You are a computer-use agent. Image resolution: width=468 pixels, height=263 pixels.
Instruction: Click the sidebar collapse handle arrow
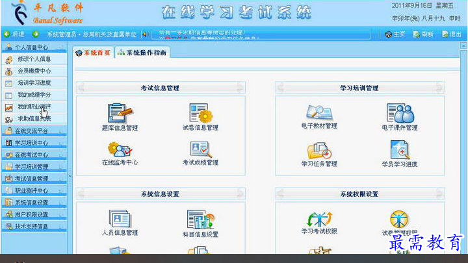(70, 176)
